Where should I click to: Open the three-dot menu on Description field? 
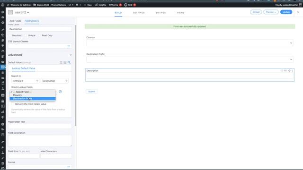point(293,71)
